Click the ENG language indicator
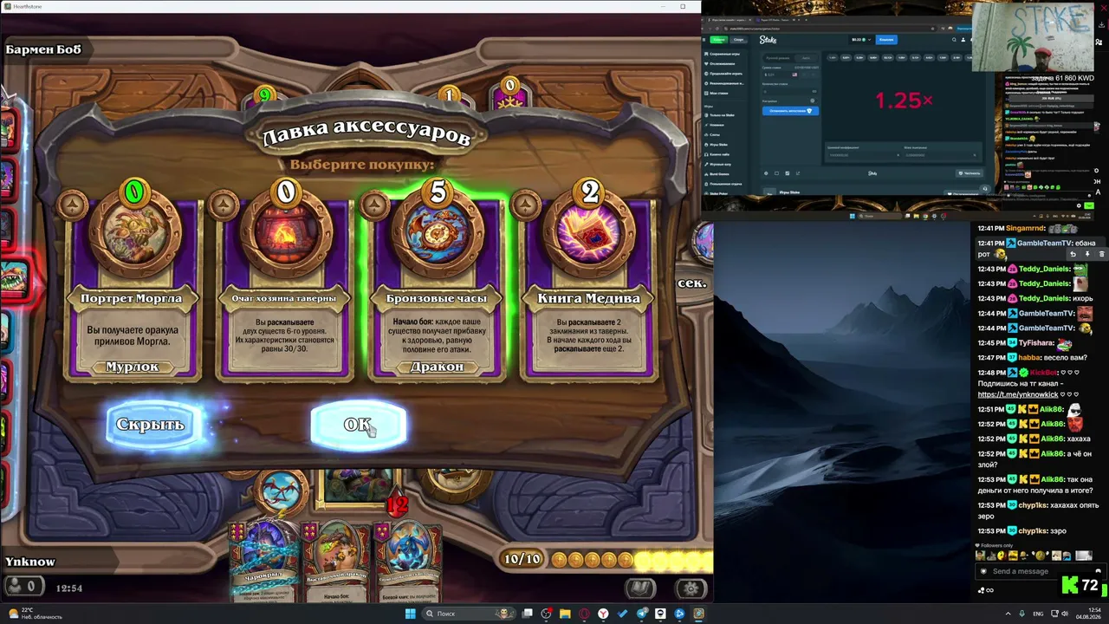Viewport: 1109px width, 624px height. pos(1038,614)
